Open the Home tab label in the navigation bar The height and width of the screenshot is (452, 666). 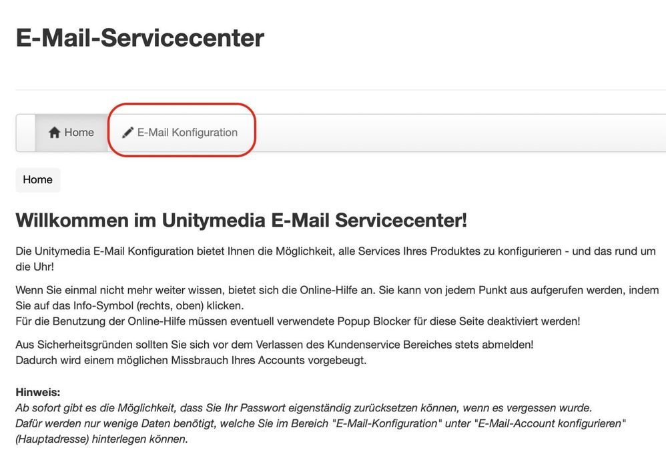click(79, 133)
